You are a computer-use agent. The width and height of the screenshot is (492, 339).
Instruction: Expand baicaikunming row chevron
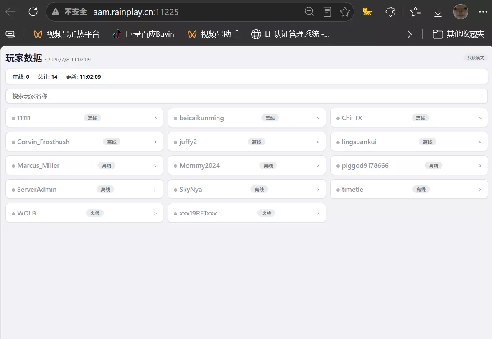(x=318, y=118)
